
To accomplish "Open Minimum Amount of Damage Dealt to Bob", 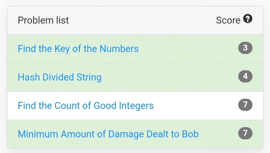I will pyautogui.click(x=108, y=134).
